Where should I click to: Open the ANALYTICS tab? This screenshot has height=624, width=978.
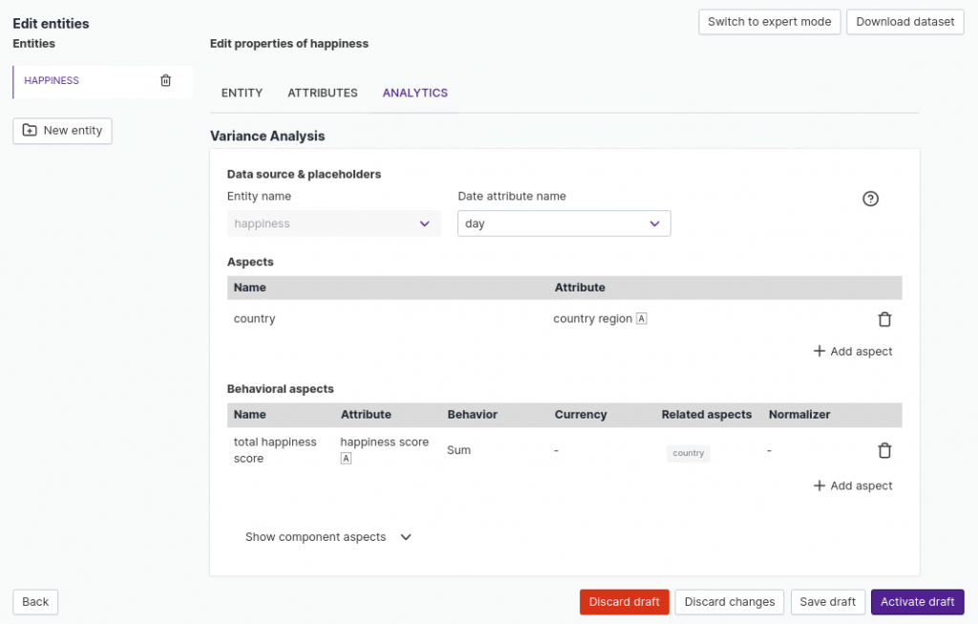(x=415, y=93)
